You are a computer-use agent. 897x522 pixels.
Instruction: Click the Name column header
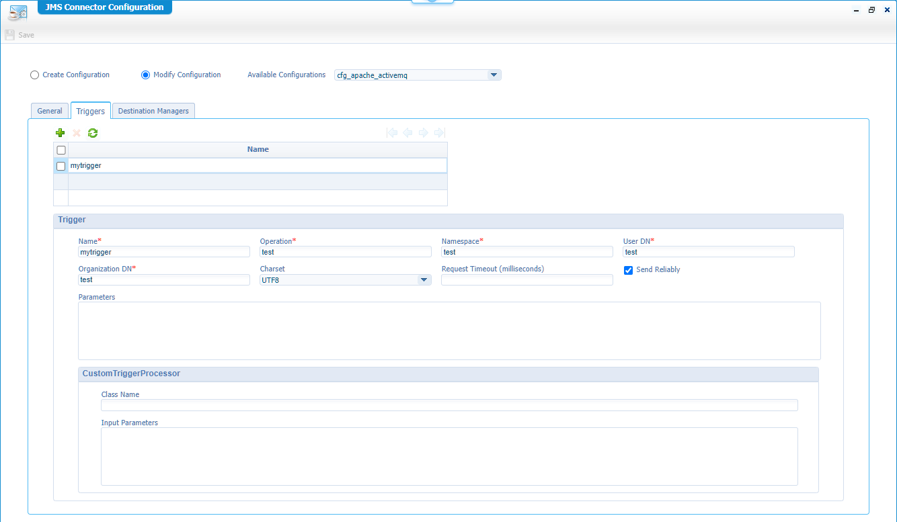click(258, 150)
